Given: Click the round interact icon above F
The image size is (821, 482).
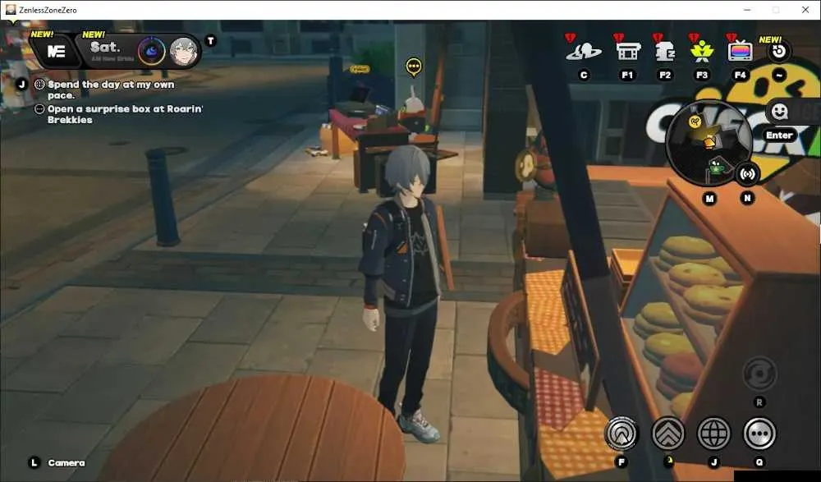Looking at the screenshot, I should tap(621, 434).
